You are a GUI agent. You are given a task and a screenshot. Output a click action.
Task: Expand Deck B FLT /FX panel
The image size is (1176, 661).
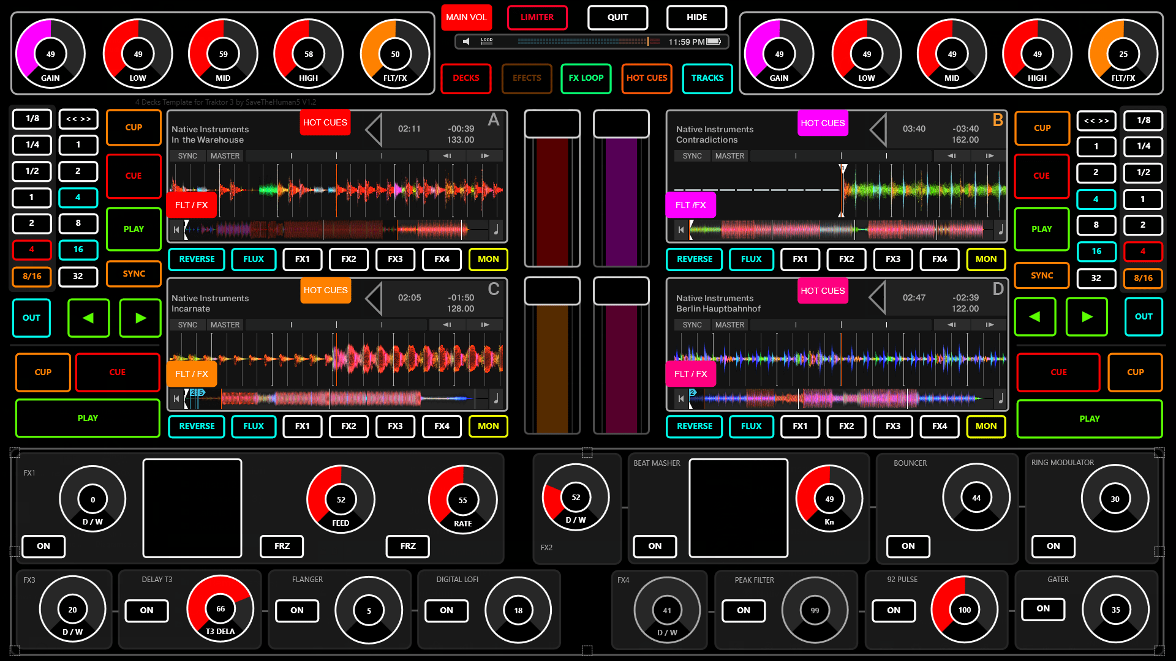point(691,205)
